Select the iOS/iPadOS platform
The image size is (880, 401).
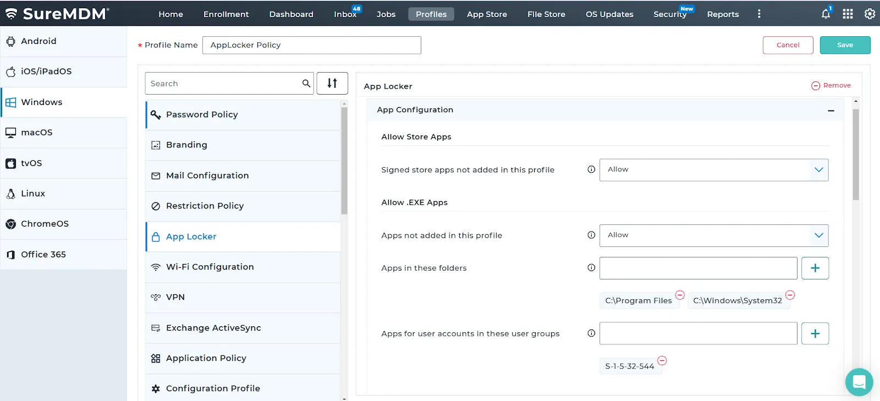pos(63,72)
